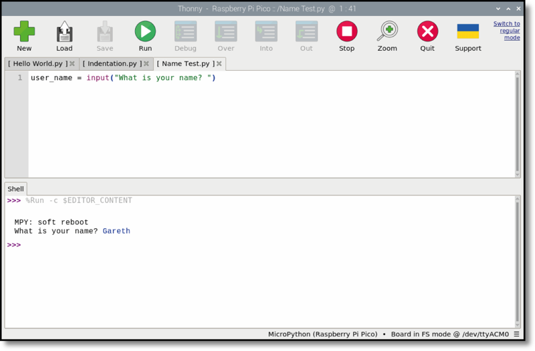Click the Step Out toolbar icon
This screenshot has height=351, width=535.
(306, 31)
